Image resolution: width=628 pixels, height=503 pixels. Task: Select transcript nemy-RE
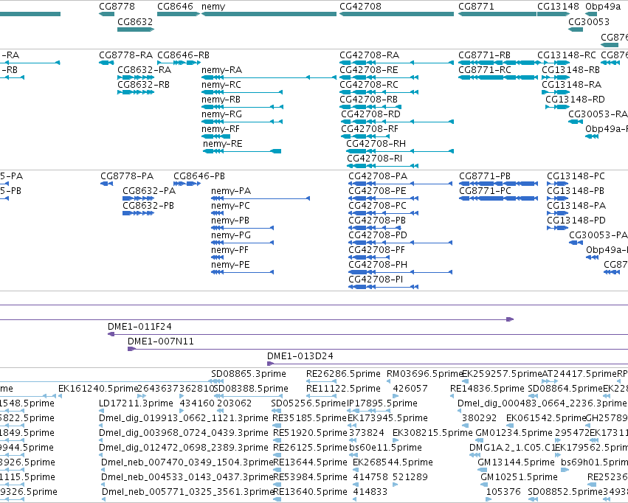[x=242, y=151]
